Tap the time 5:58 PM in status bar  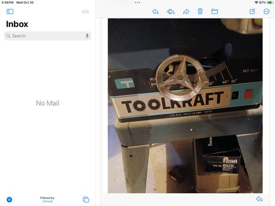[7, 2]
